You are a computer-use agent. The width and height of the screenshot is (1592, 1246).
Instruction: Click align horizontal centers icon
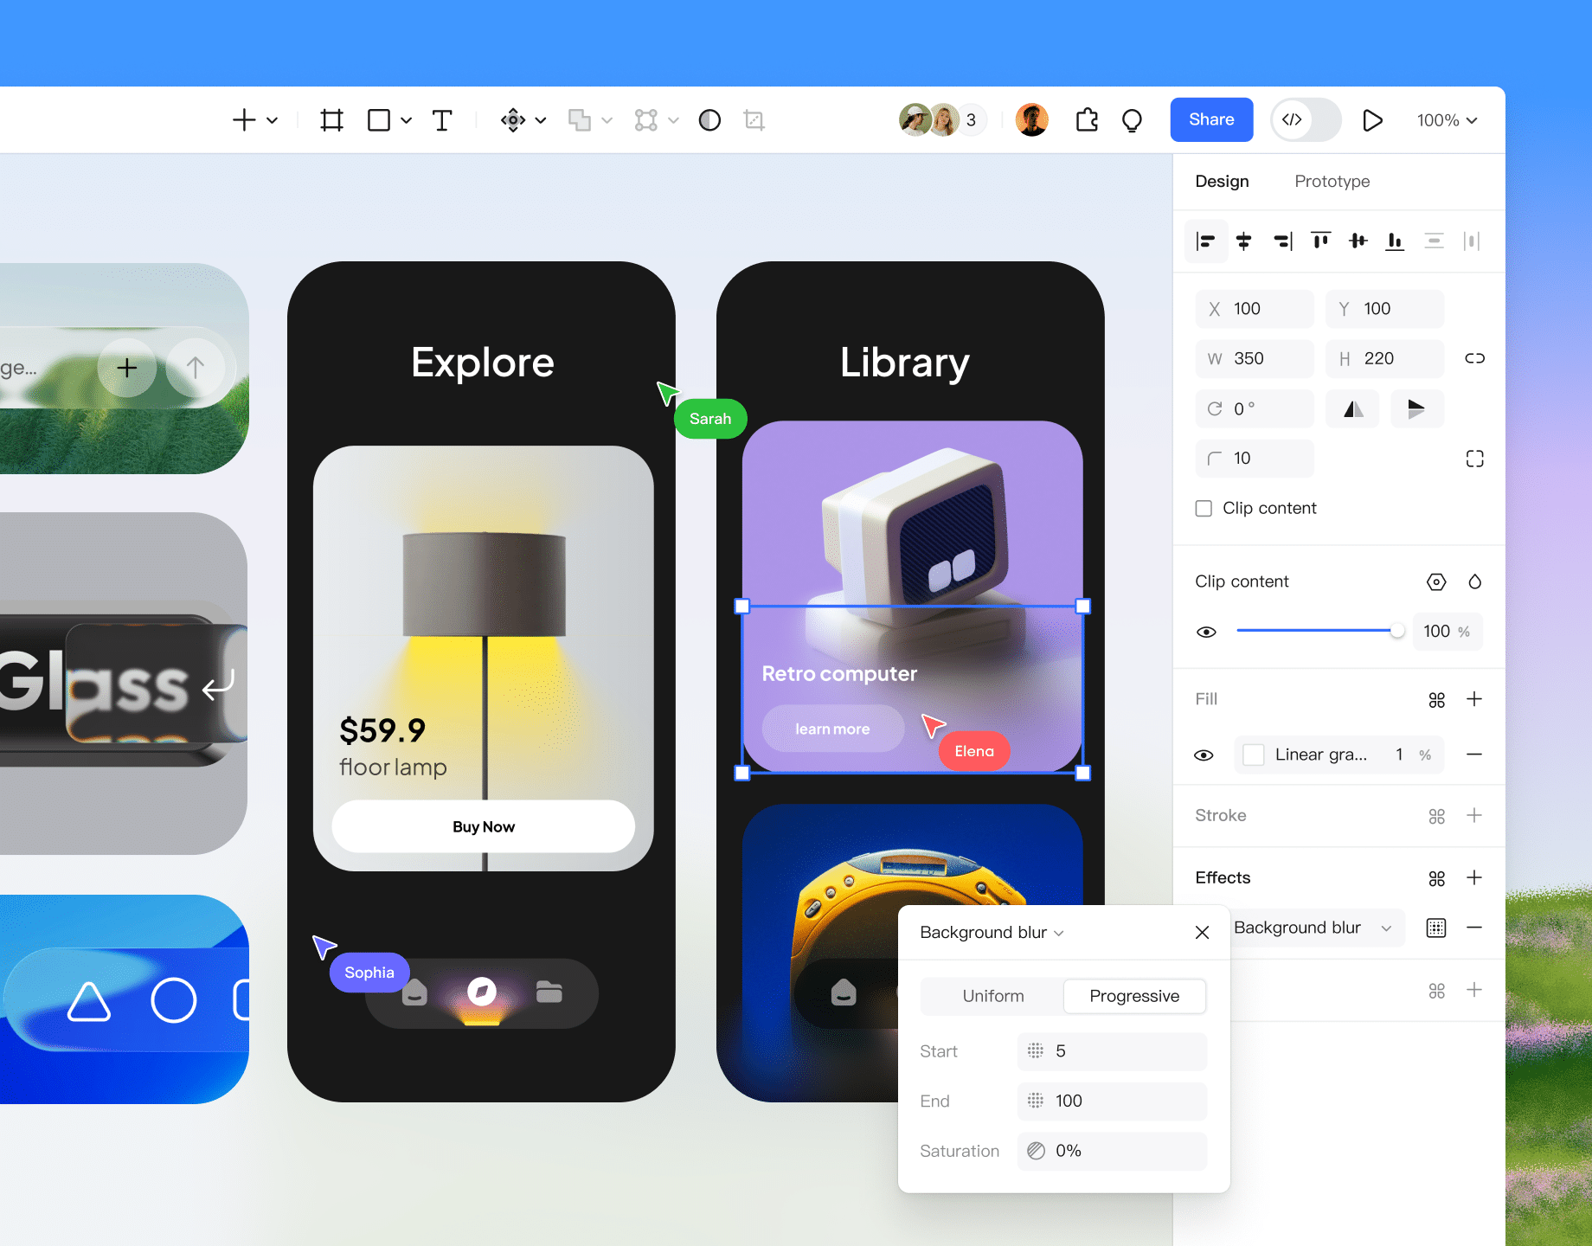pyautogui.click(x=1244, y=241)
